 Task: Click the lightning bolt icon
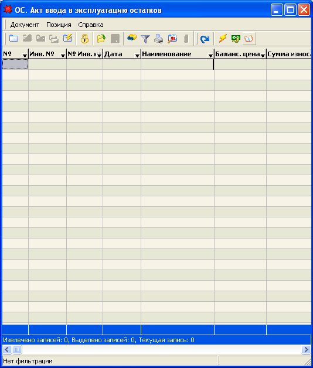[223, 38]
